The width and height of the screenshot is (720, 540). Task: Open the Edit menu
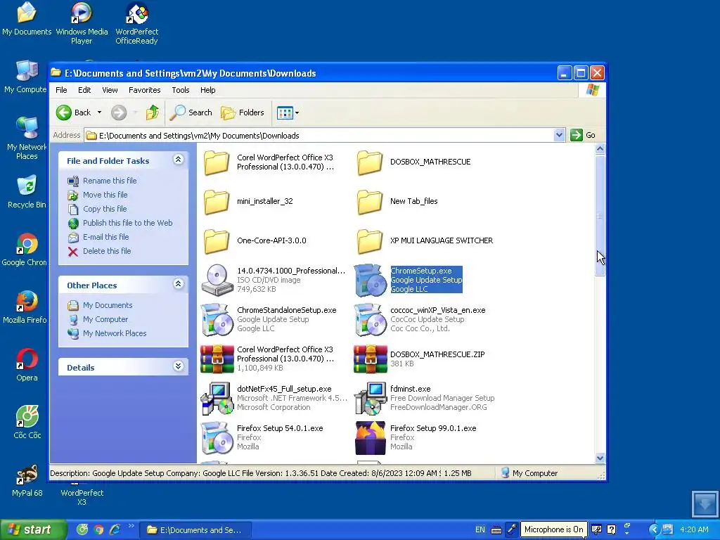(84, 90)
